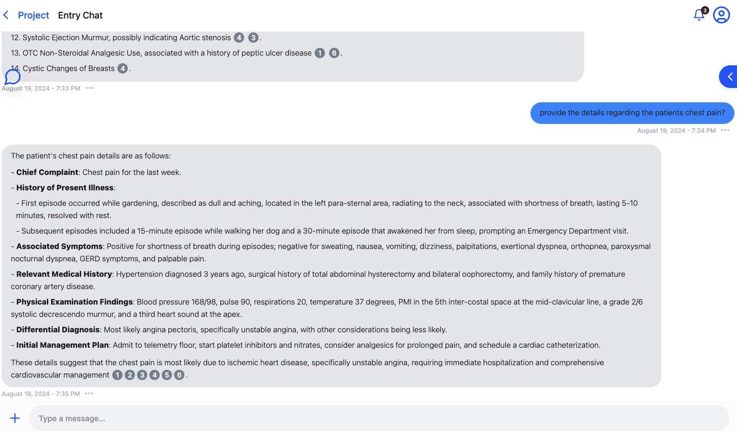
Task: Open citation 6 on OTC Analgesic Use line
Action: coord(334,53)
